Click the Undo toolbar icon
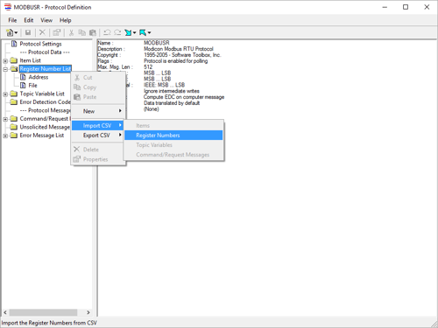This screenshot has height=328, width=438. (107, 32)
